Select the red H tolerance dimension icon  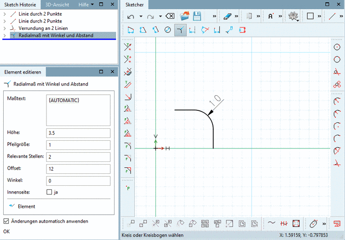click(x=242, y=30)
